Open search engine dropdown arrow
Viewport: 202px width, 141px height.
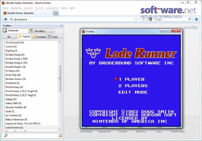click(153, 19)
